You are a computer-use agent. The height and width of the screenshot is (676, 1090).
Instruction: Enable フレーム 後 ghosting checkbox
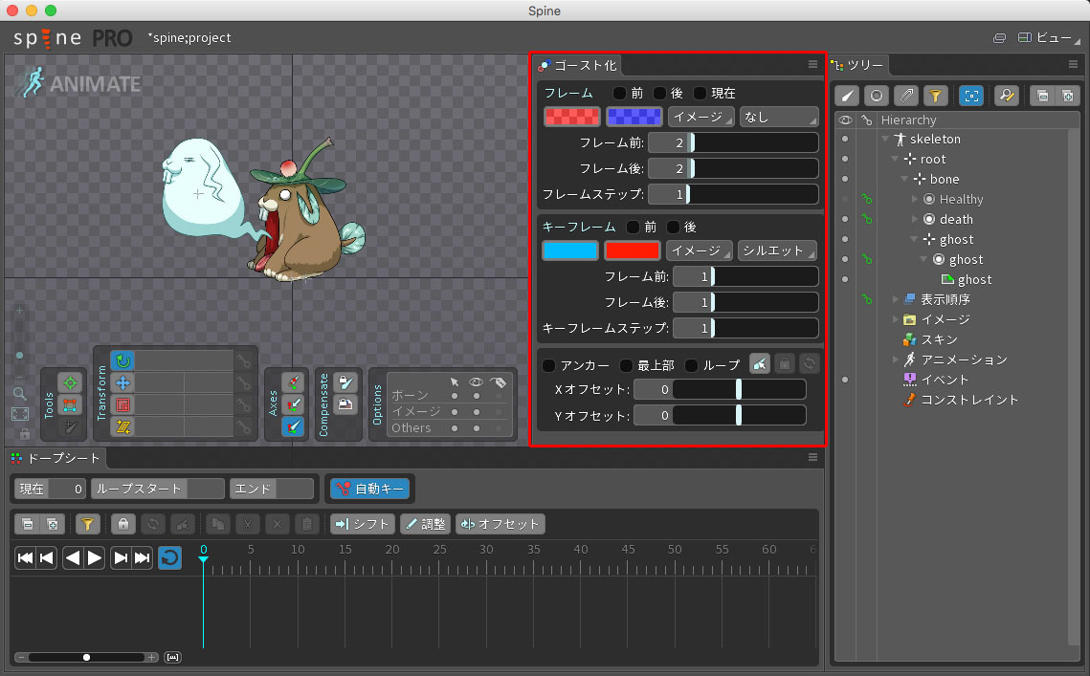click(x=659, y=93)
